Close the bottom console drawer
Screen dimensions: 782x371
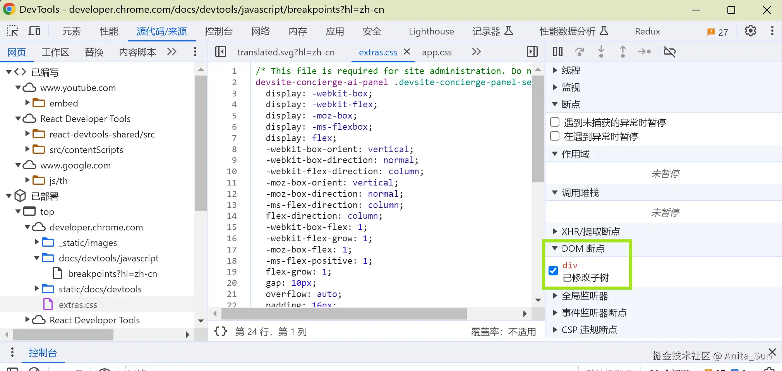[x=772, y=352]
